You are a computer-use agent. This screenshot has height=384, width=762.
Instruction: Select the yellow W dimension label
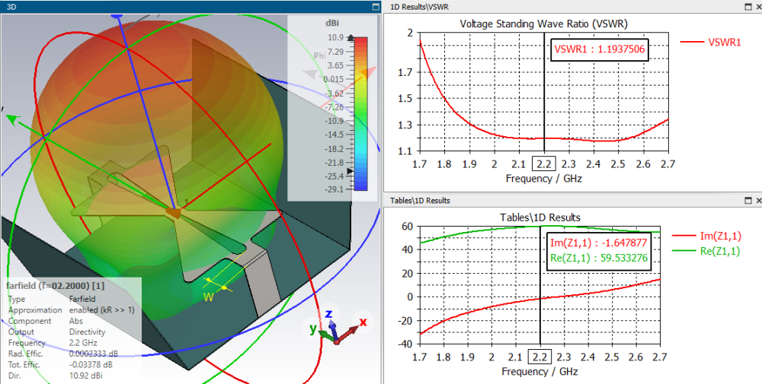click(x=209, y=298)
